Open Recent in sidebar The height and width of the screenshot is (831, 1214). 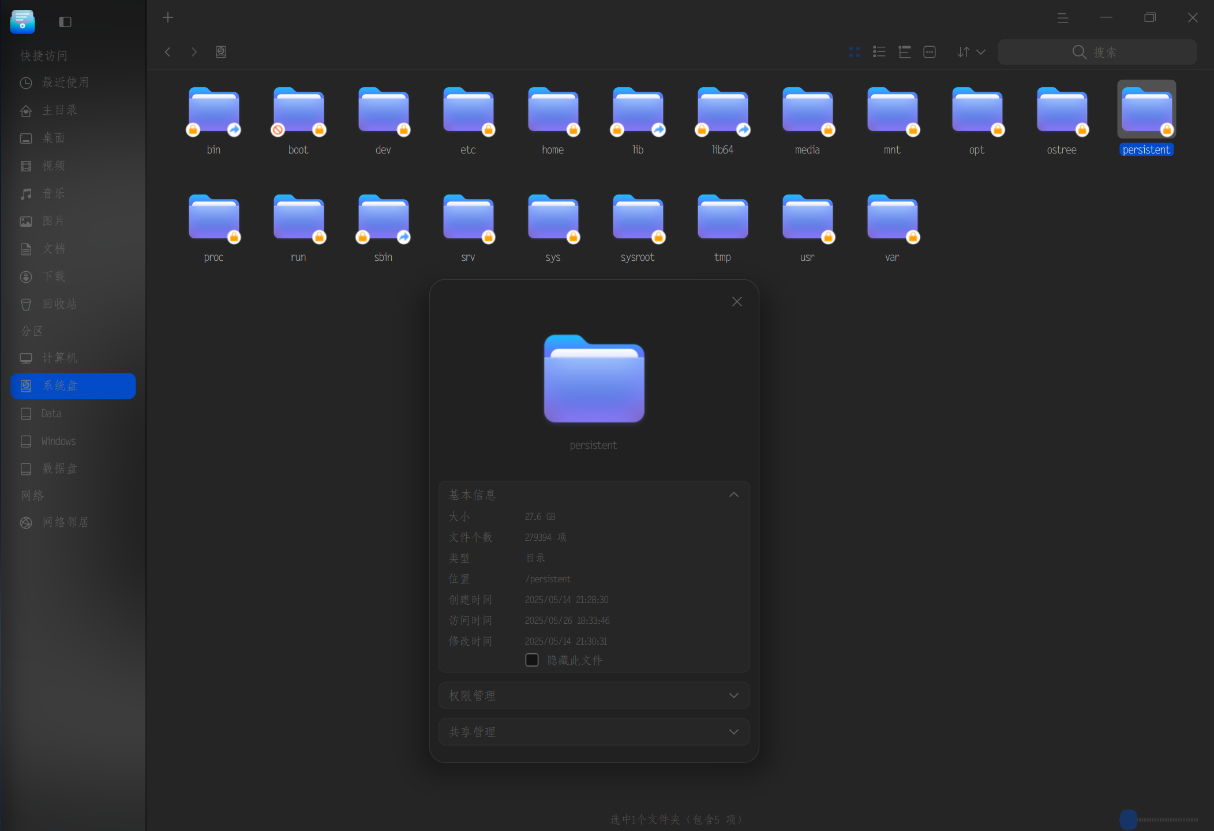pyautogui.click(x=73, y=83)
